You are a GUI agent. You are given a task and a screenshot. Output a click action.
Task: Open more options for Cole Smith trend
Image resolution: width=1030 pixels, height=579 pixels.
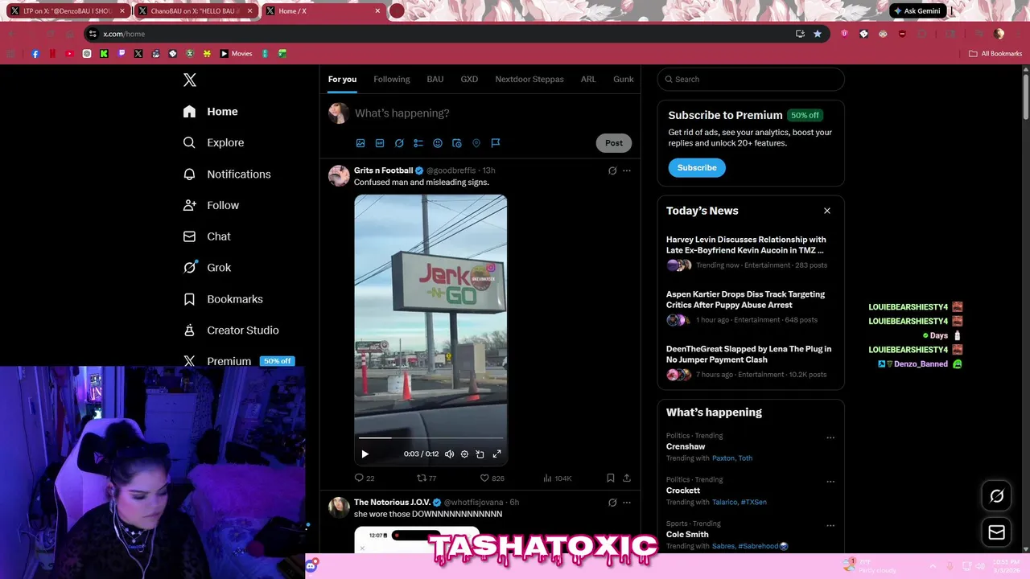pos(830,526)
